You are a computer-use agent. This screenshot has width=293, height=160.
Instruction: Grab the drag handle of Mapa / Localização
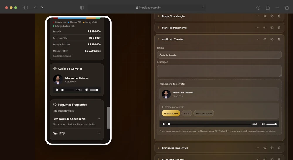tap(159, 16)
